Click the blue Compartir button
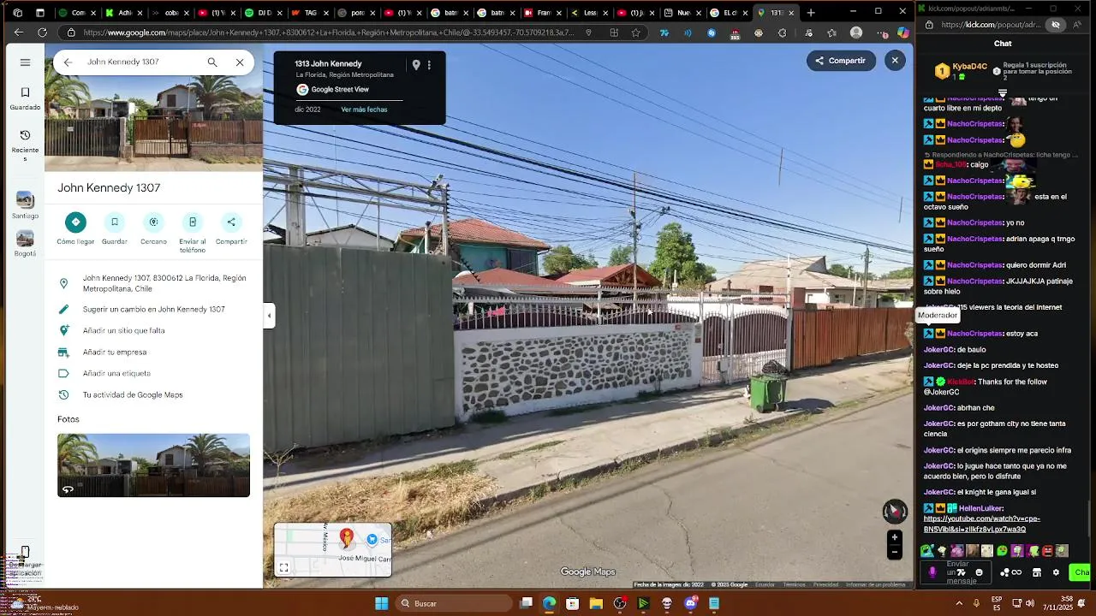Screen dimensions: 1096x616 coord(841,61)
